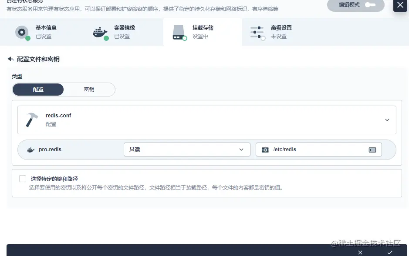This screenshot has height=256, width=409.
Task: Click the pro-redis container docker icon
Action: (x=31, y=150)
